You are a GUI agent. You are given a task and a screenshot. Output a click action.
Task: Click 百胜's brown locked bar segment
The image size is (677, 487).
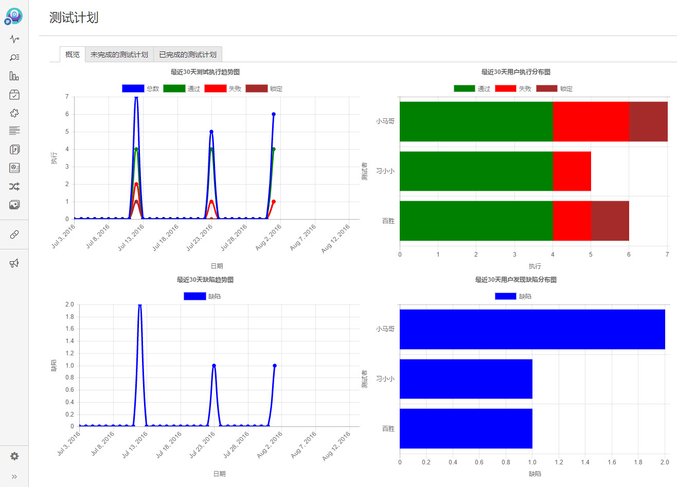610,221
